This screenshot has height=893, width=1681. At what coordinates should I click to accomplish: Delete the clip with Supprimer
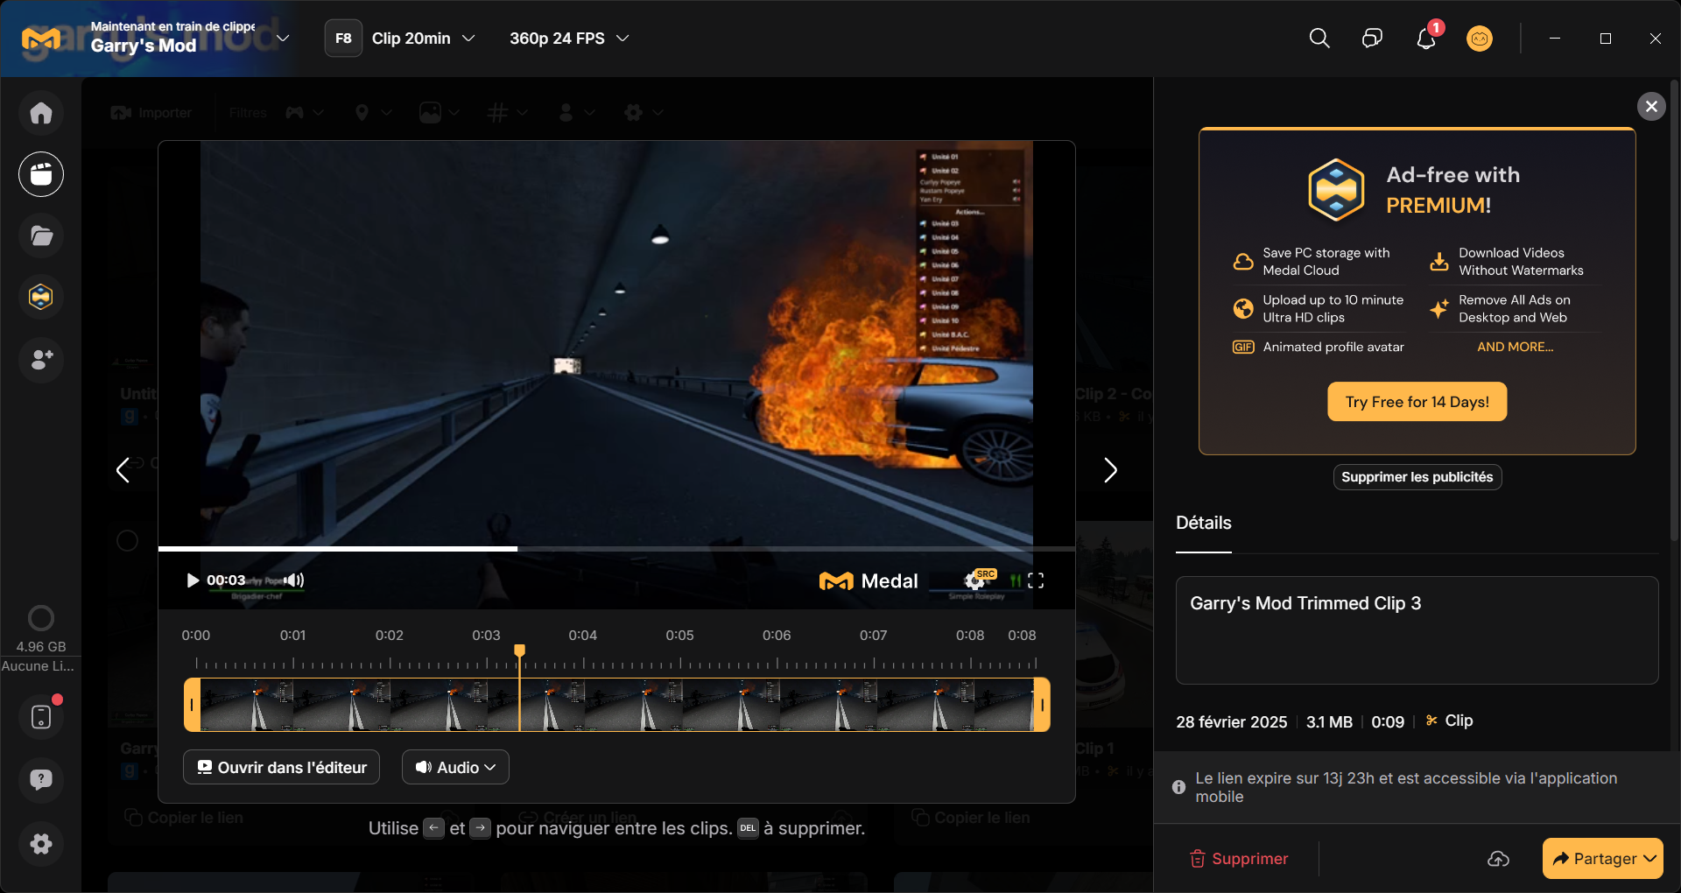(1238, 859)
